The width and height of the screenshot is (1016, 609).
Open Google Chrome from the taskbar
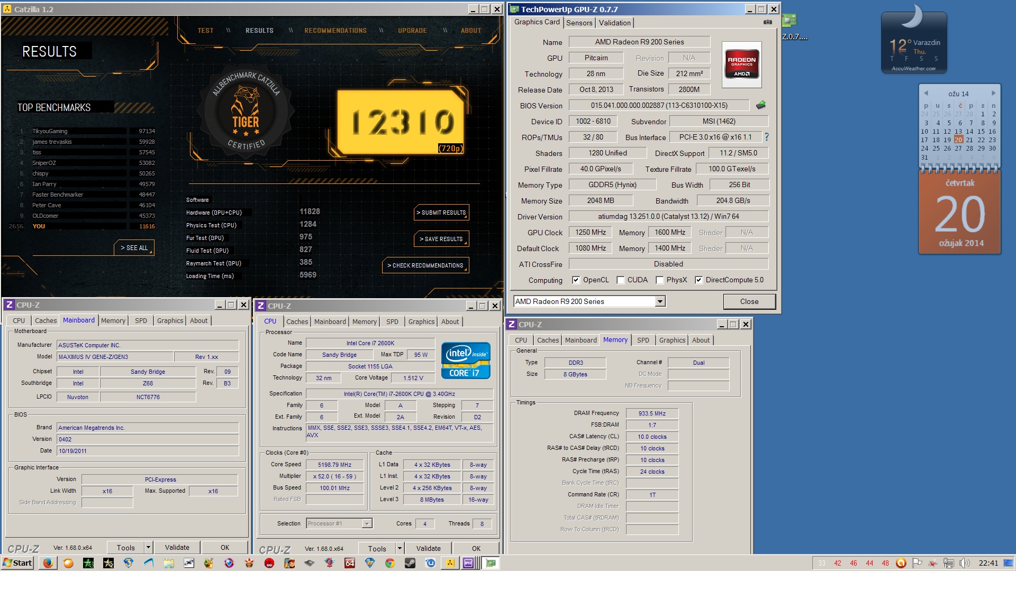pyautogui.click(x=390, y=563)
